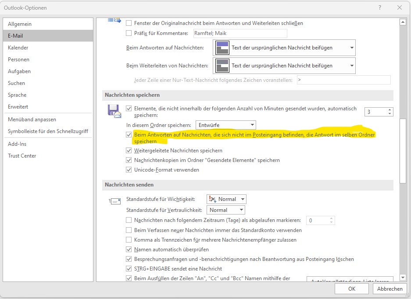This screenshot has height=299, width=411.
Task: Toggle Namen automatisch überprüfen
Action: [129, 250]
